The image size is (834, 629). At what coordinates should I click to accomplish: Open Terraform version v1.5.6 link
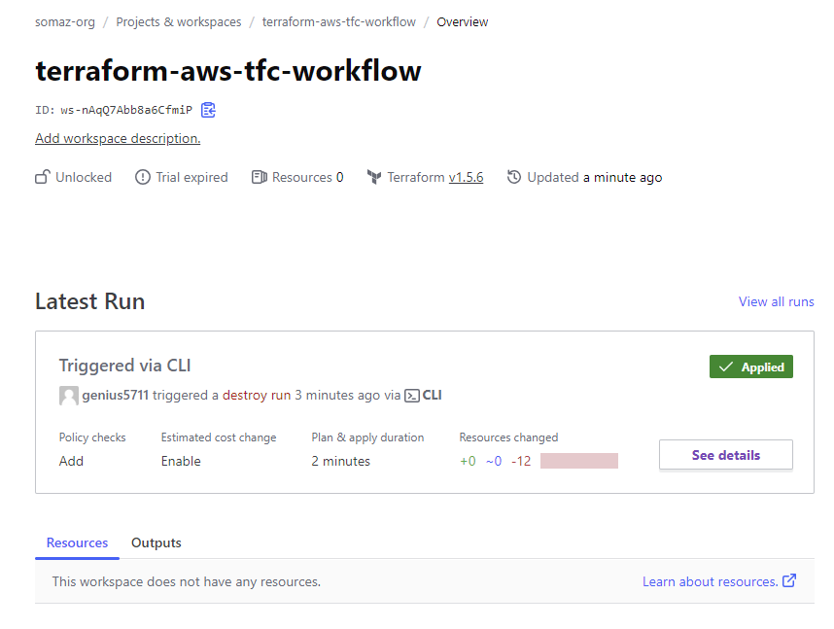pyautogui.click(x=466, y=177)
